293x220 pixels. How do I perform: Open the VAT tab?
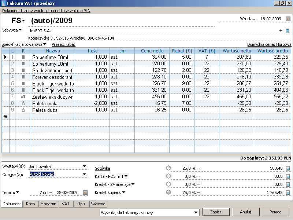(x=66, y=204)
